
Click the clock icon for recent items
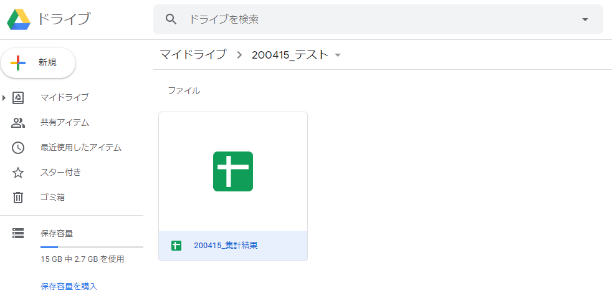point(18,148)
